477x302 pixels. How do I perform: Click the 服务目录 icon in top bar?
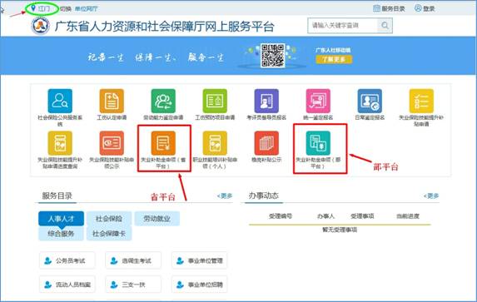376,8
